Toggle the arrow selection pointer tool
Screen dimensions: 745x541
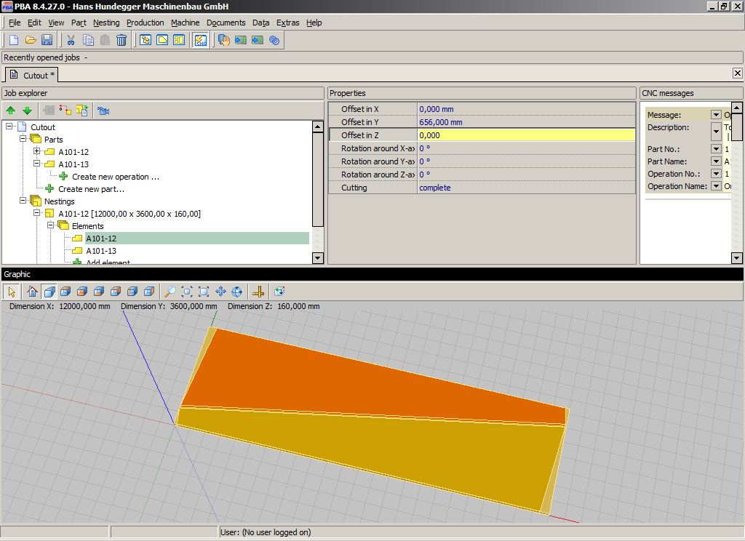12,292
